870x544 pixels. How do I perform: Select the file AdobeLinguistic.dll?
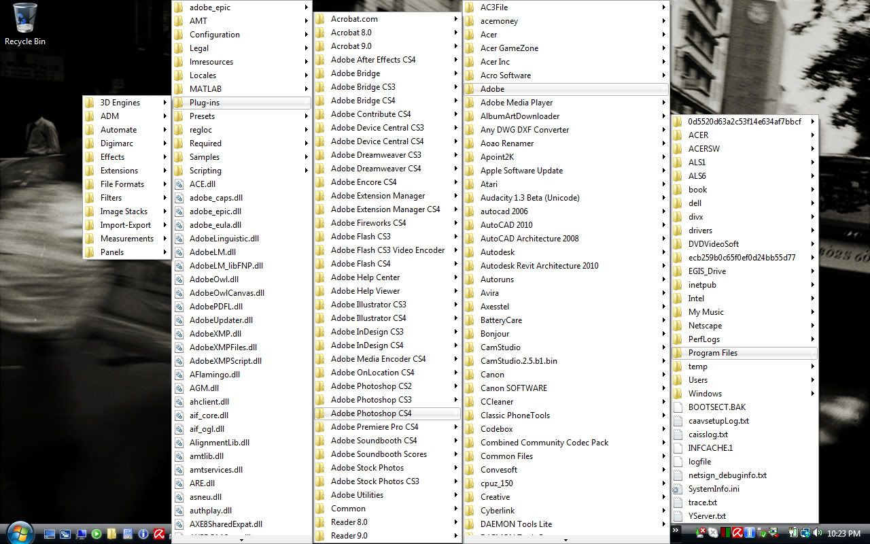tap(241, 239)
